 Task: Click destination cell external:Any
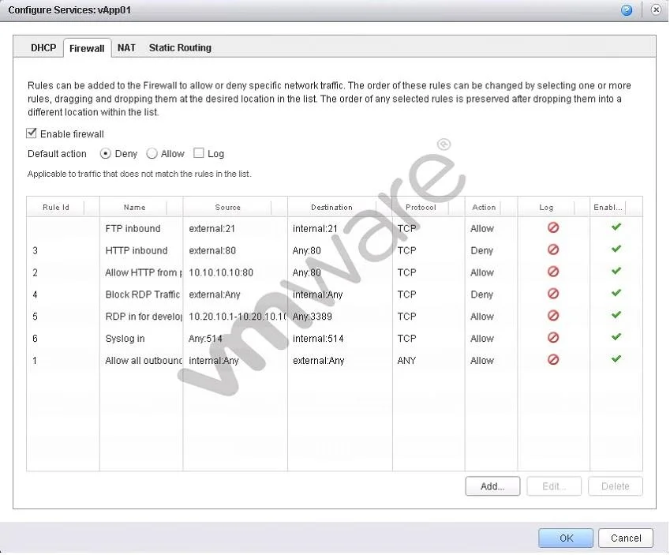click(x=318, y=361)
